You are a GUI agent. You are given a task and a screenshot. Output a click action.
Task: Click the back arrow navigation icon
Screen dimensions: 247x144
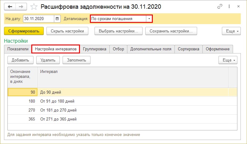click(10, 7)
